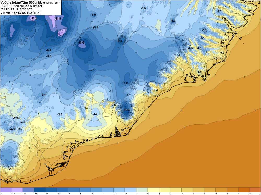Screen dimensions: 261x195
Task: Click the legend number -9
Action: (x=46, y=194)
